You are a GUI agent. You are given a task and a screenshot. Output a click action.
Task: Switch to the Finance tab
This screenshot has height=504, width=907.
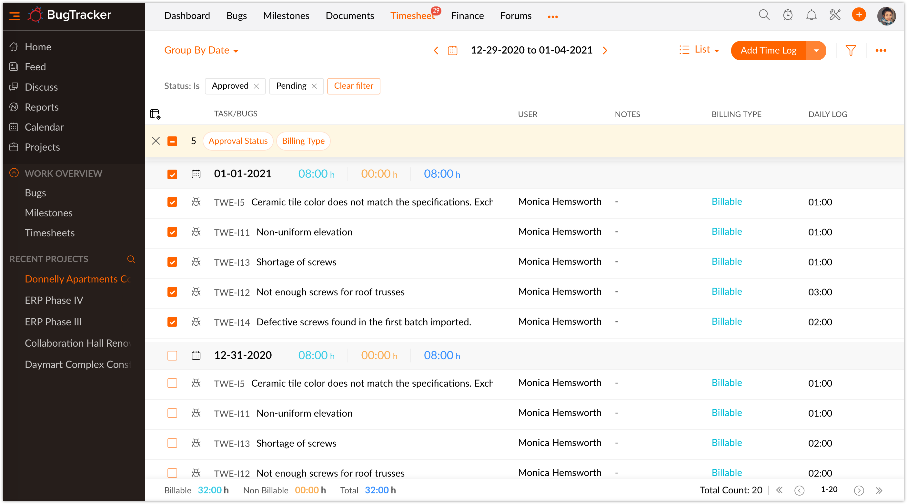coord(467,16)
